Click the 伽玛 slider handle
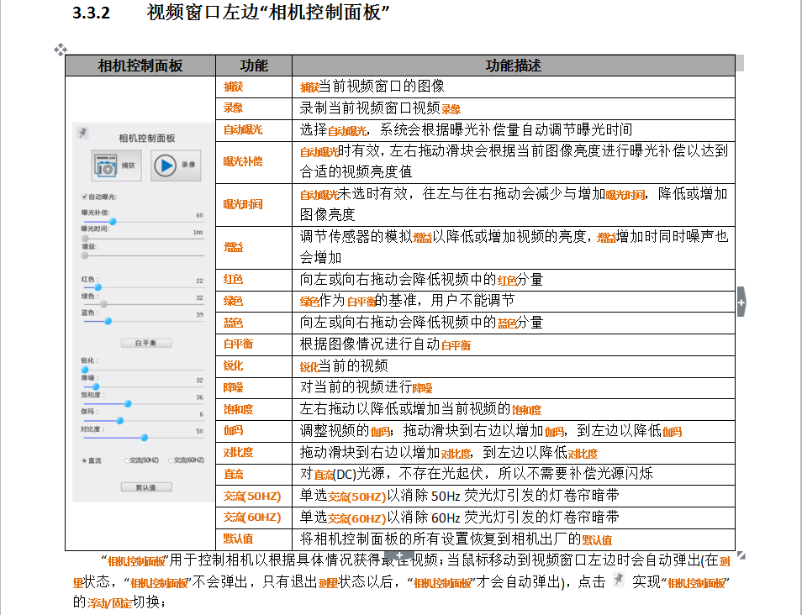This screenshot has height=615, width=802. (119, 420)
